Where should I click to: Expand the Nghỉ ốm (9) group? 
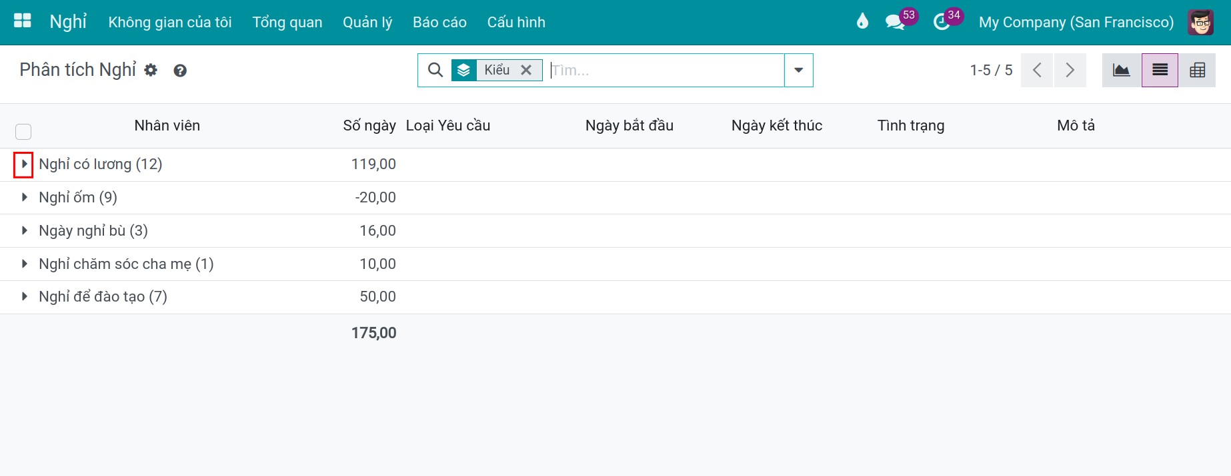click(24, 197)
